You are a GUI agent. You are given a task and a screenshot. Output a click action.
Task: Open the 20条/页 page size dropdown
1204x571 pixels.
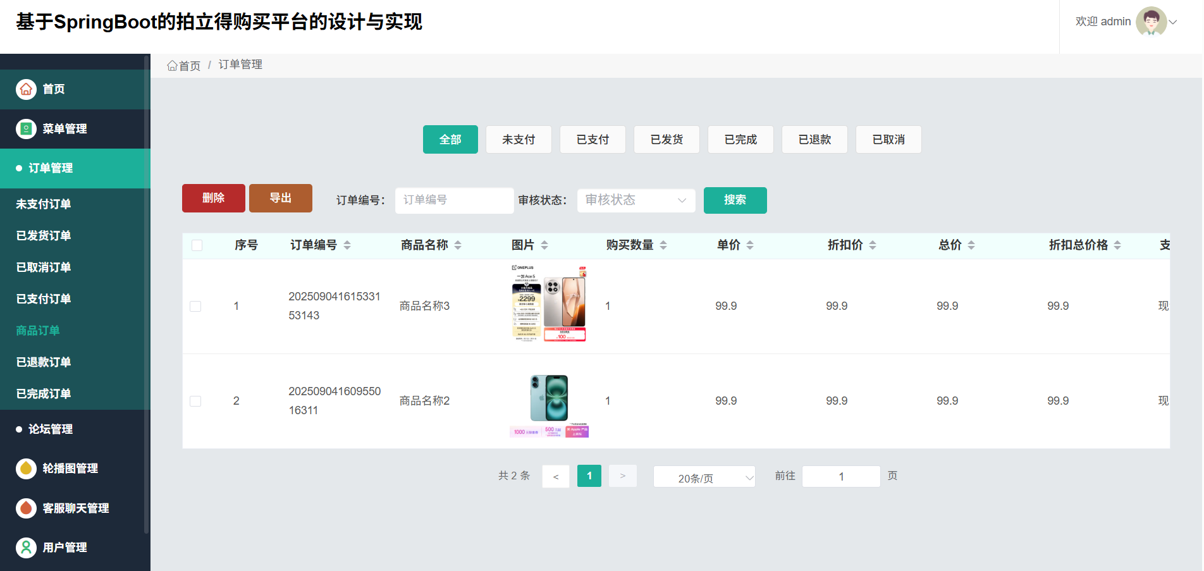point(704,477)
